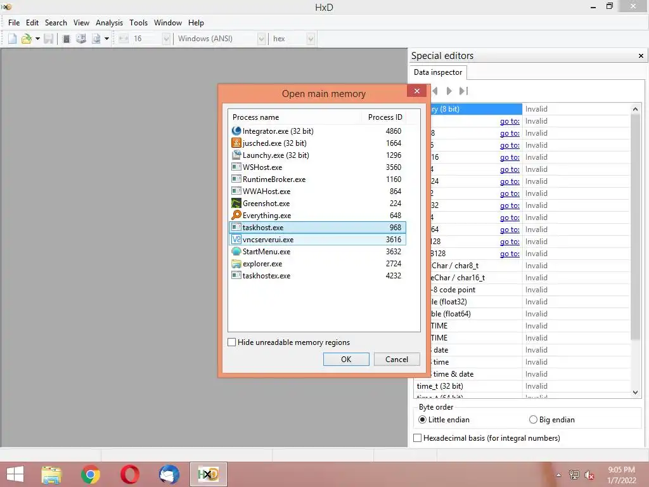The width and height of the screenshot is (649, 487).
Task: Select the Data inspector tab
Action: (438, 72)
